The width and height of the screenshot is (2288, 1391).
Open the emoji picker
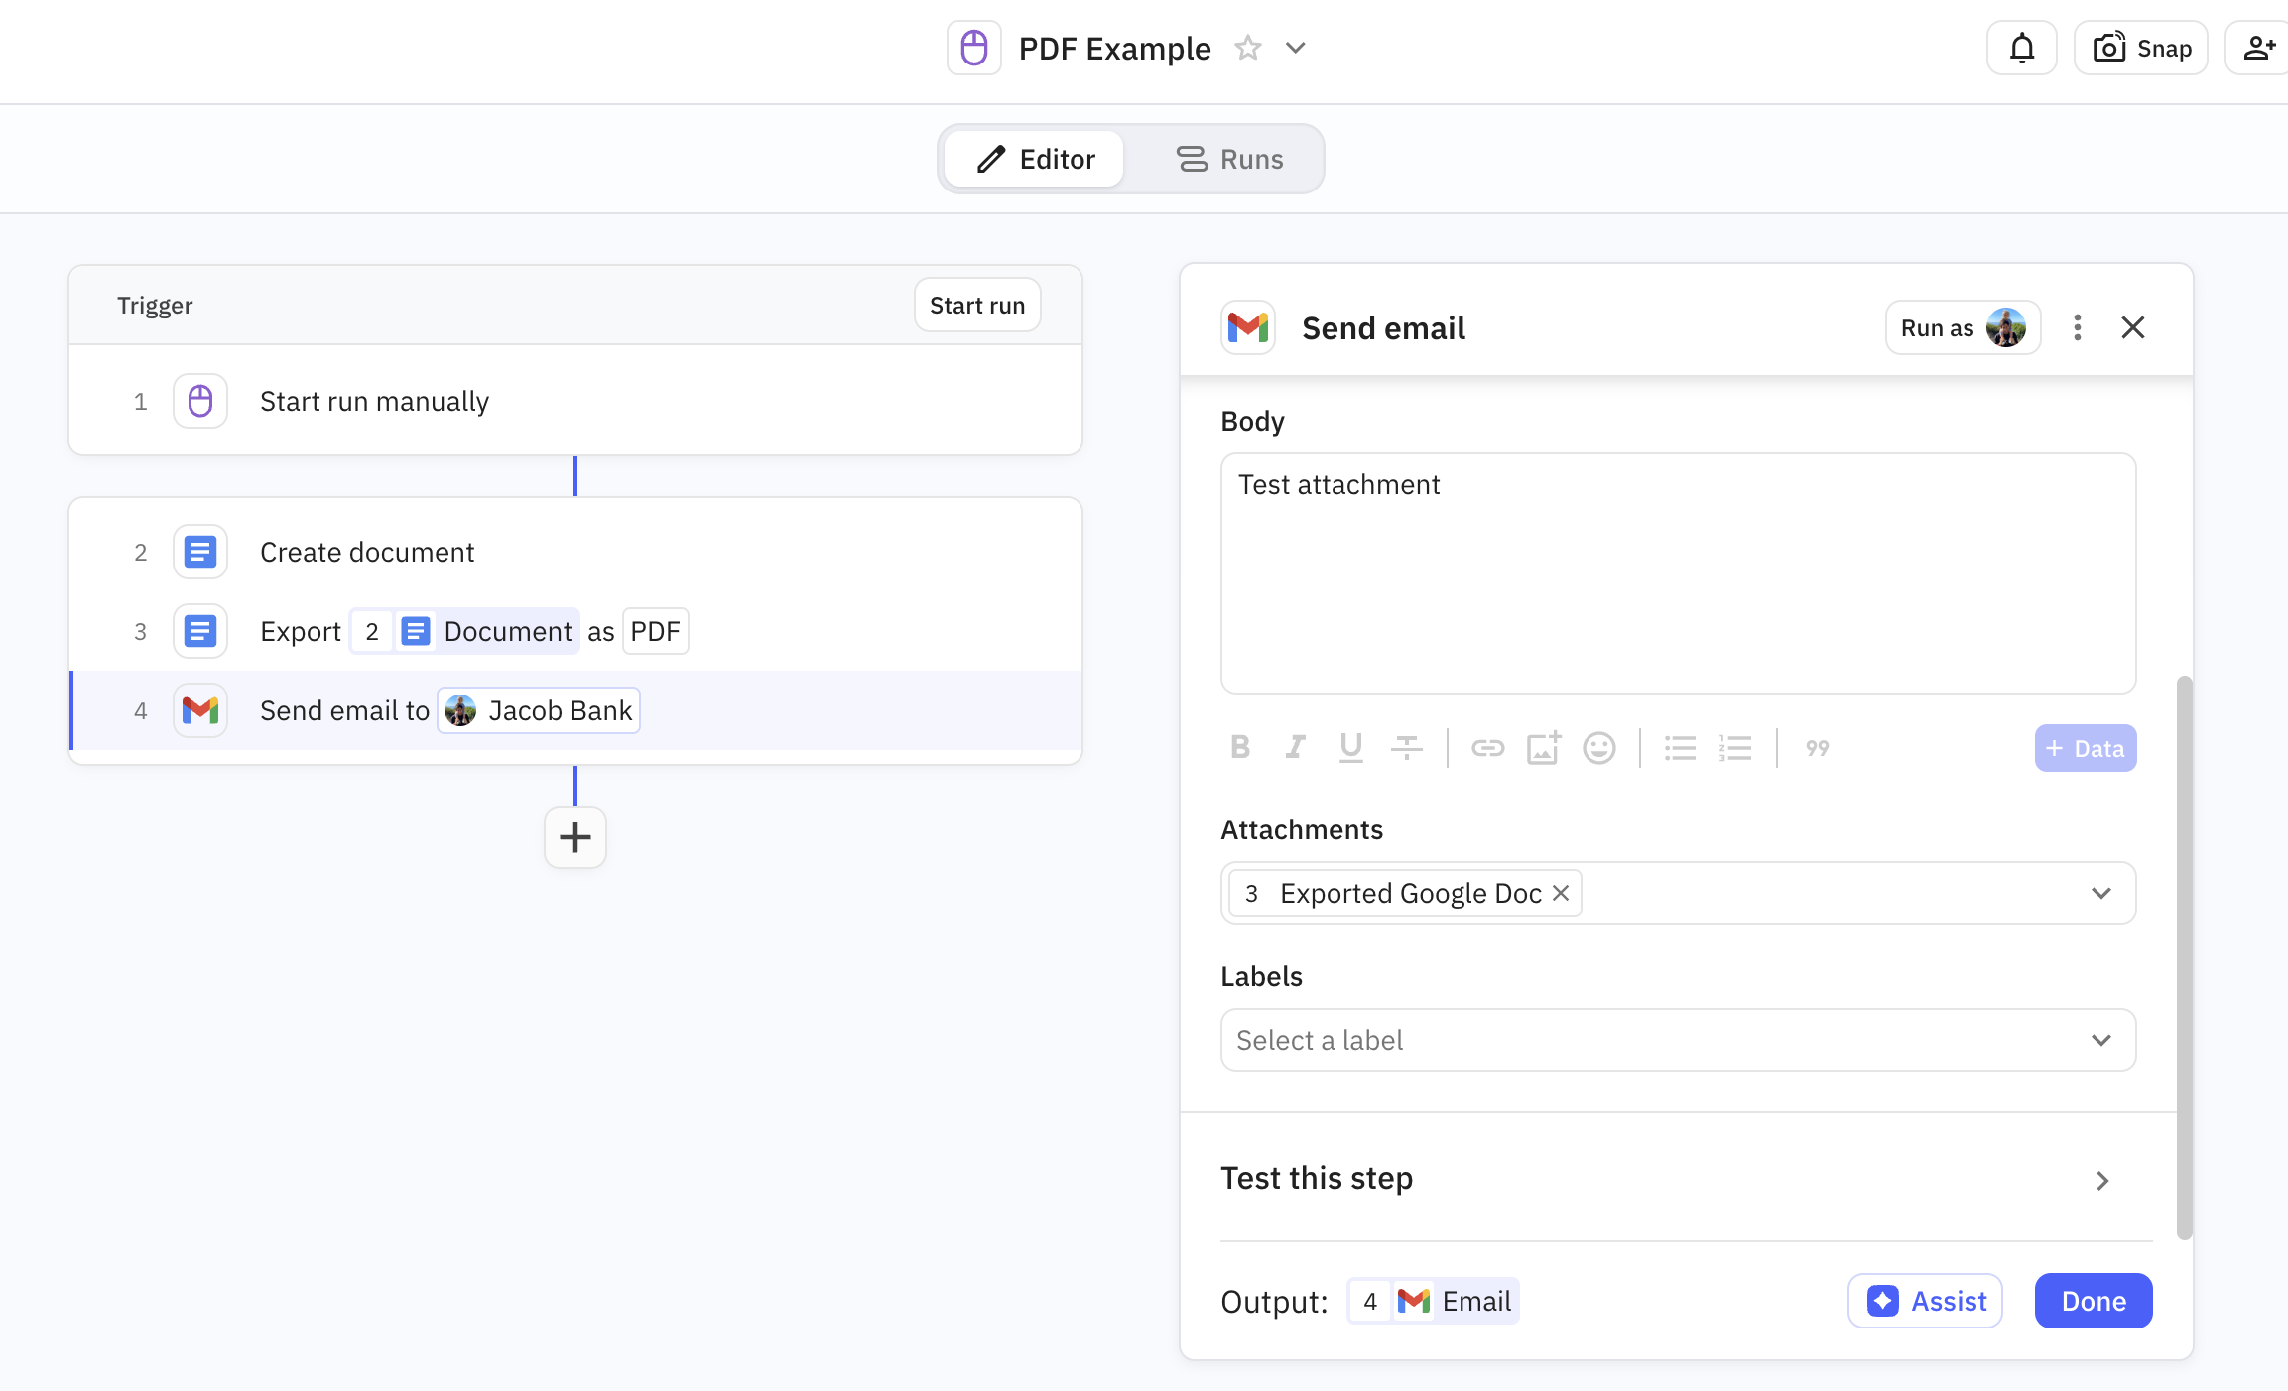point(1598,747)
